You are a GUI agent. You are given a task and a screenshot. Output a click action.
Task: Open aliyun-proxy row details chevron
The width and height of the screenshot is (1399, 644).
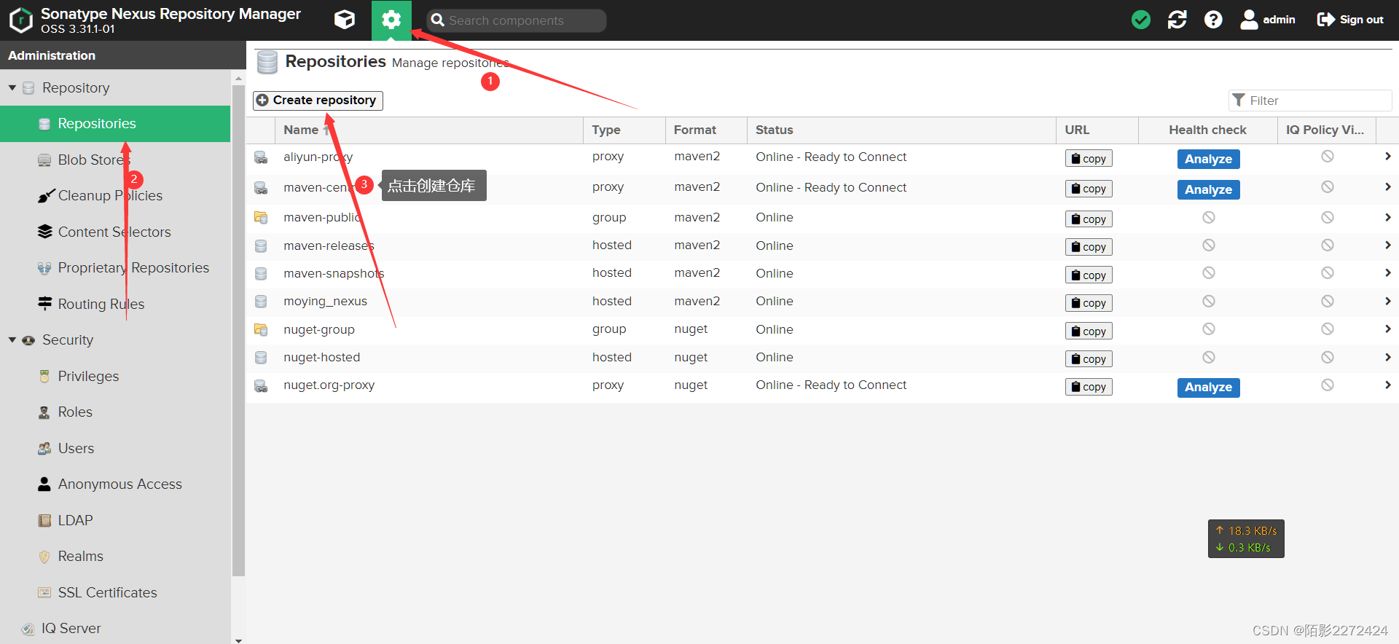(x=1387, y=157)
